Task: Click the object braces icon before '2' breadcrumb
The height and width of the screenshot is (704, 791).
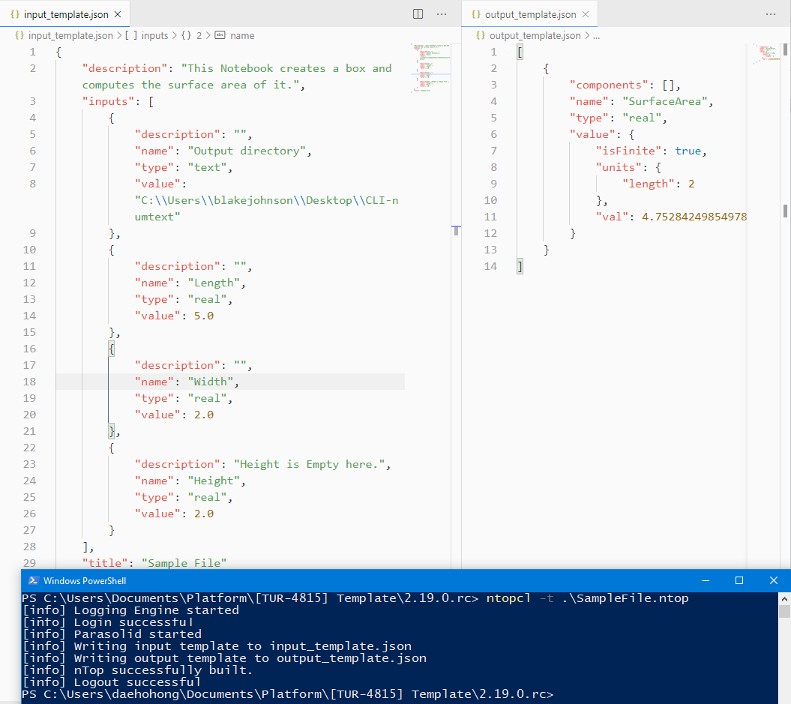Action: click(x=186, y=36)
